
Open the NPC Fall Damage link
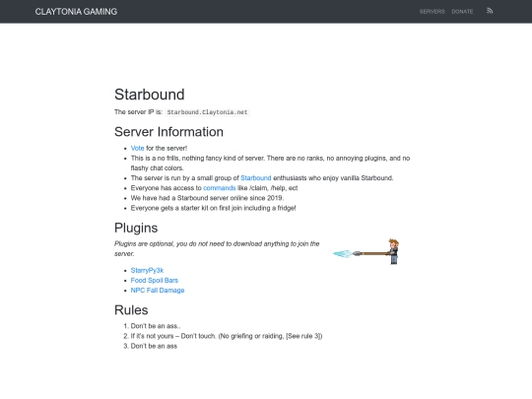tap(158, 291)
